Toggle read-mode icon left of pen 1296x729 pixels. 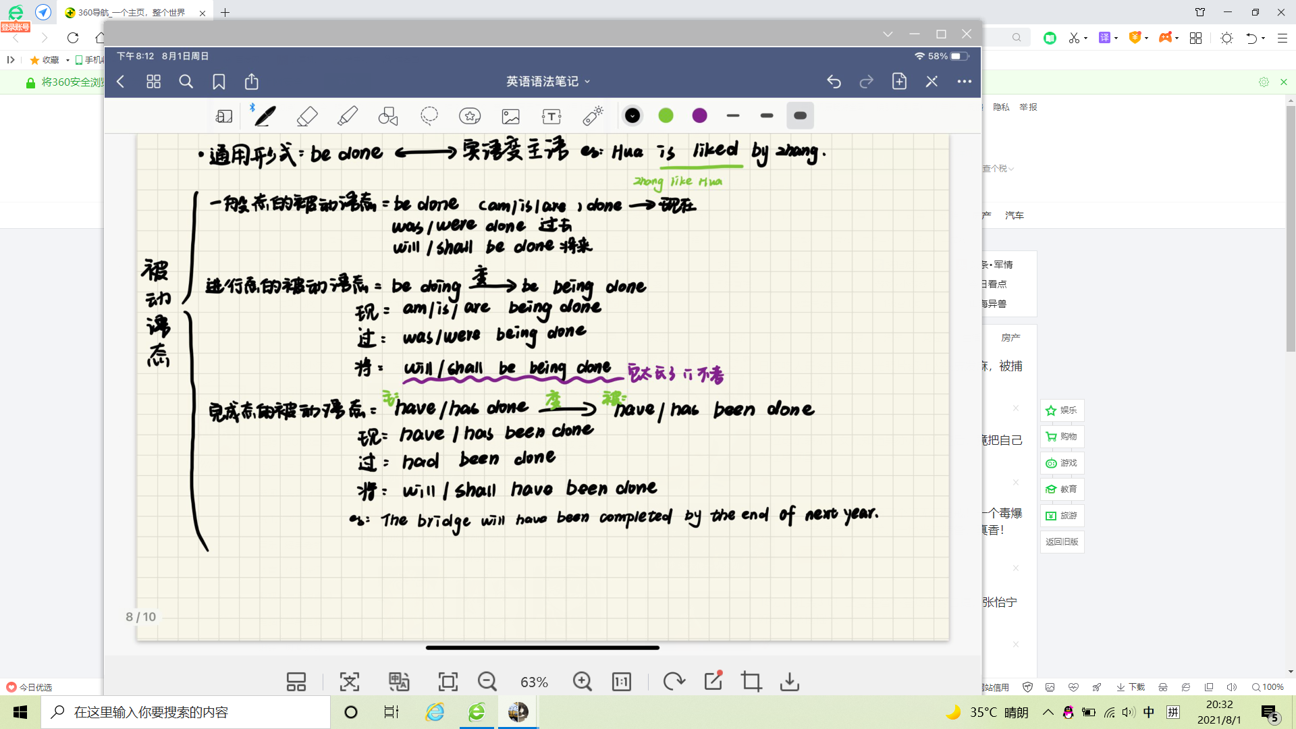[224, 116]
